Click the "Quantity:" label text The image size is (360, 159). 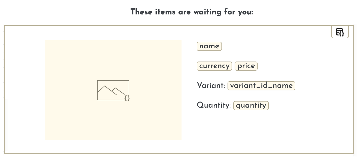214,105
